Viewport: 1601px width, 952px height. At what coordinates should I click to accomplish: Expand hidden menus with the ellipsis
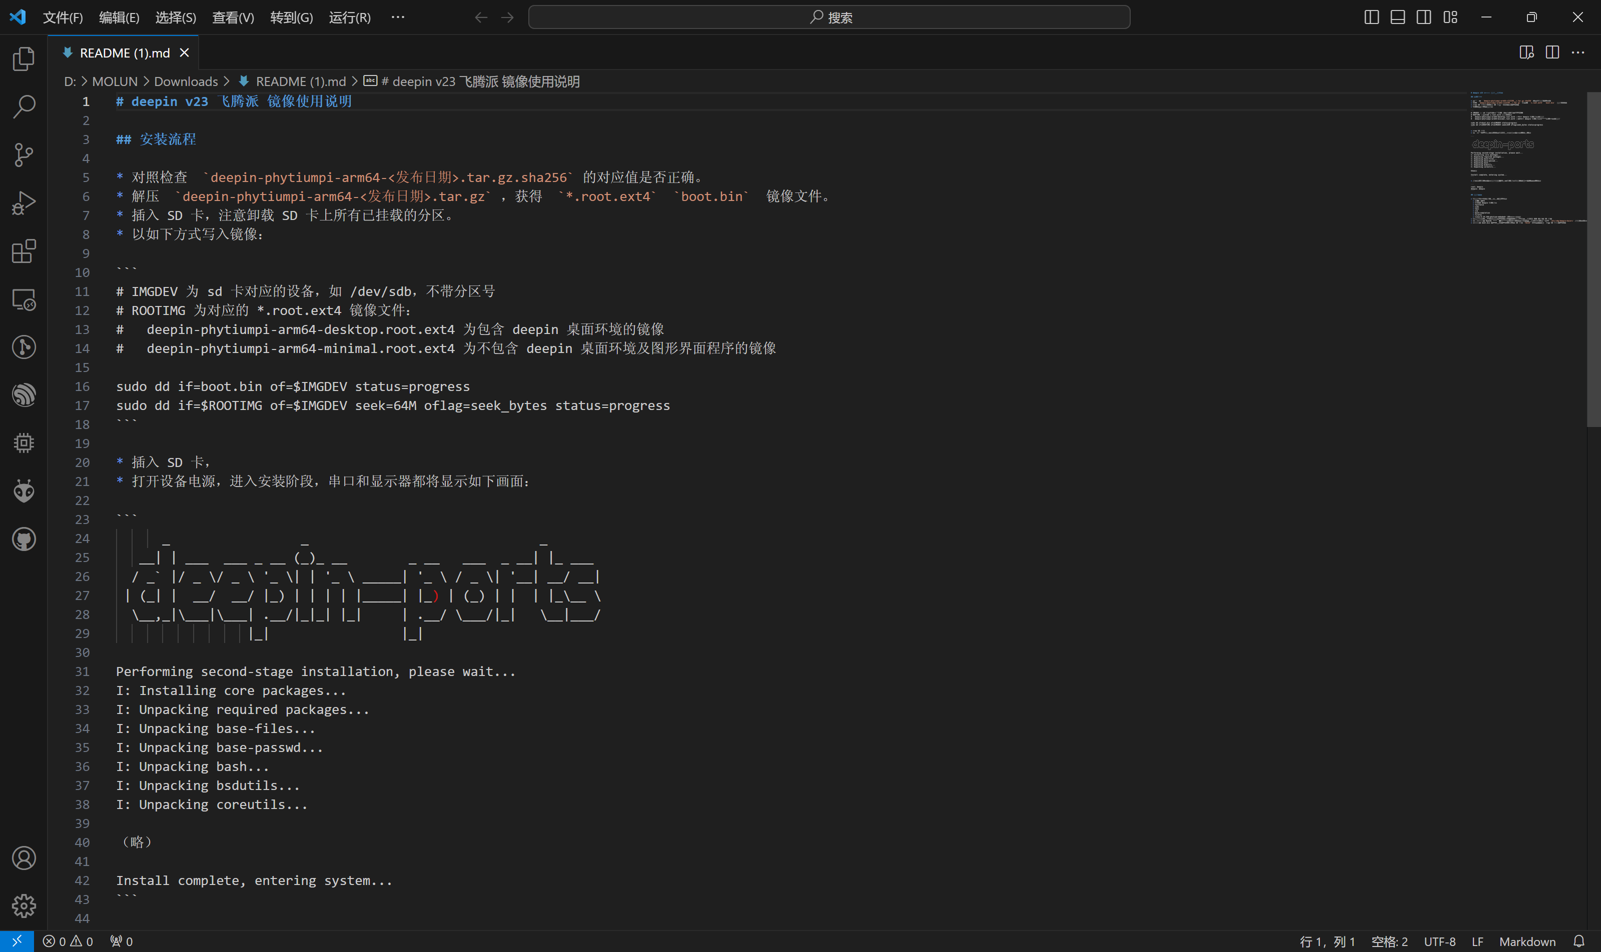pyautogui.click(x=397, y=17)
